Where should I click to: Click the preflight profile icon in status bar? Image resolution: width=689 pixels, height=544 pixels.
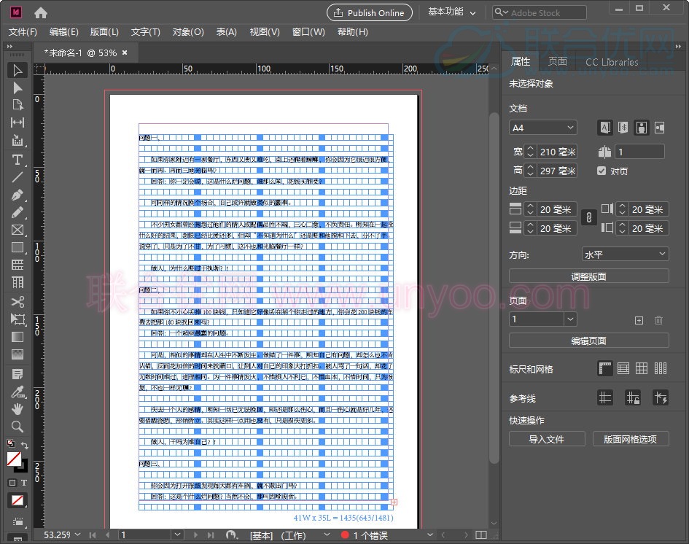tap(232, 535)
